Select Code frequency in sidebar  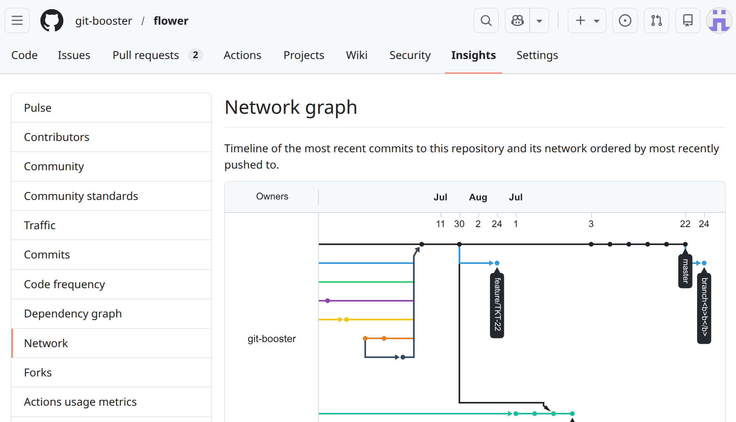click(64, 284)
